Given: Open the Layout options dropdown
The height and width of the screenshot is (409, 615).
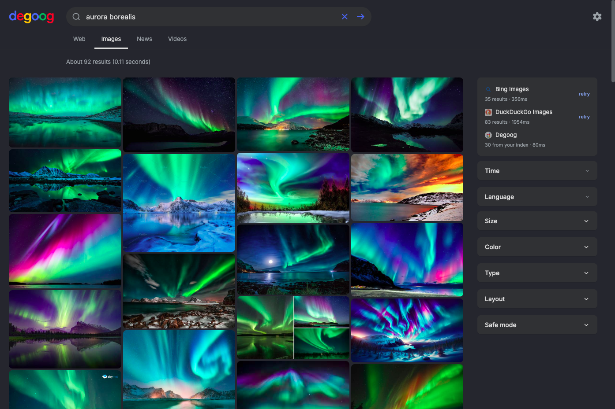Looking at the screenshot, I should [x=537, y=299].
